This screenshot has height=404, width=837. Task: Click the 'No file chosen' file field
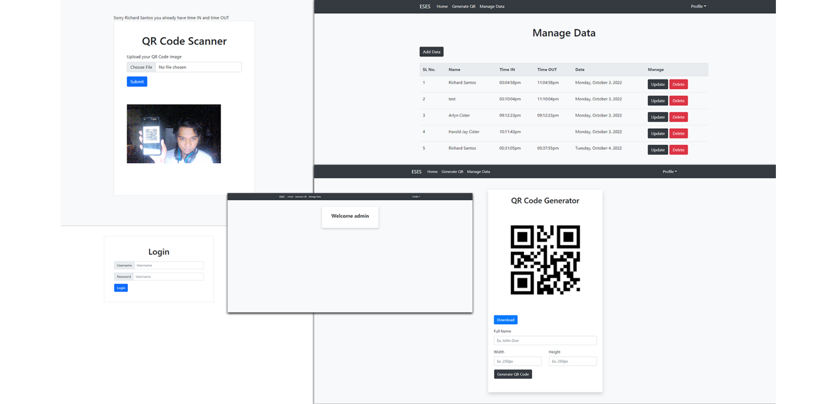[198, 67]
